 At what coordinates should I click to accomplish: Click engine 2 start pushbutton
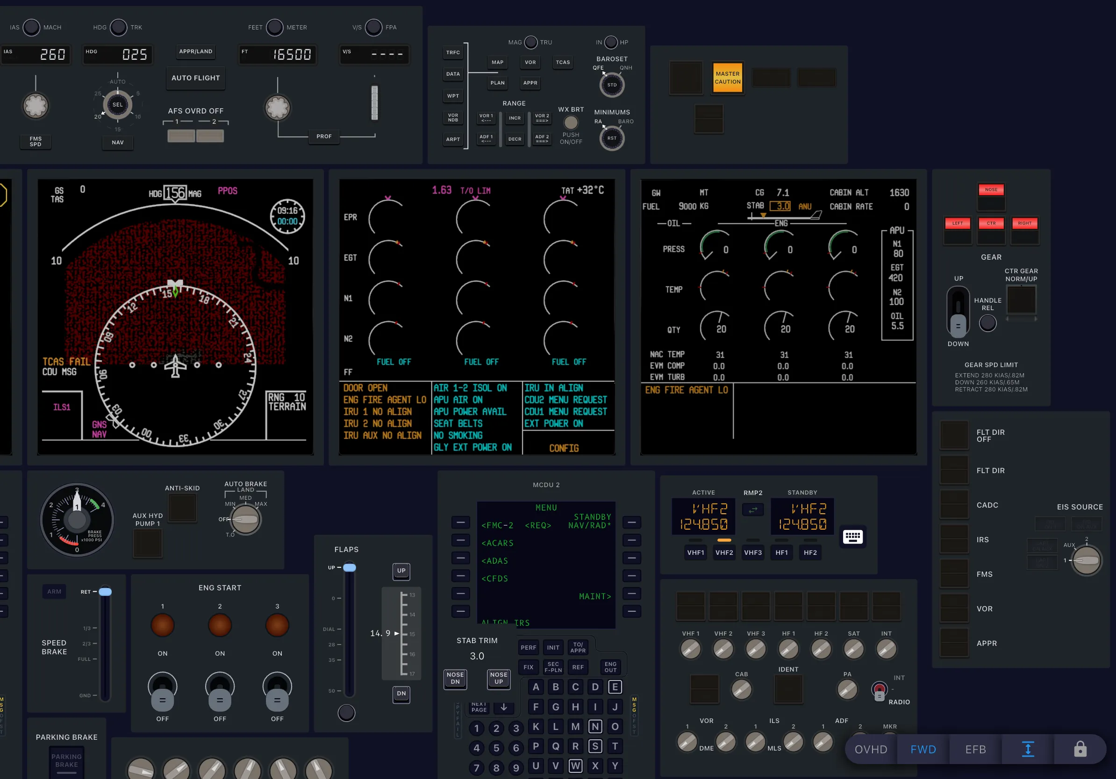220,625
